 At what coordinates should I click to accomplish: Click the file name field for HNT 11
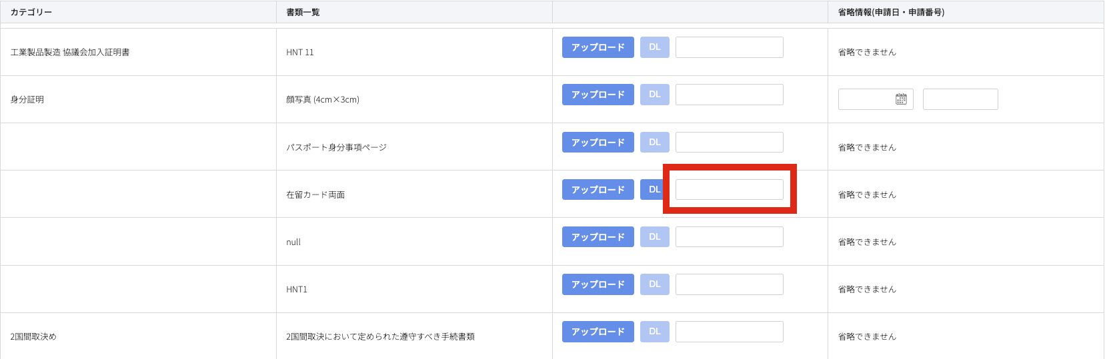click(729, 47)
